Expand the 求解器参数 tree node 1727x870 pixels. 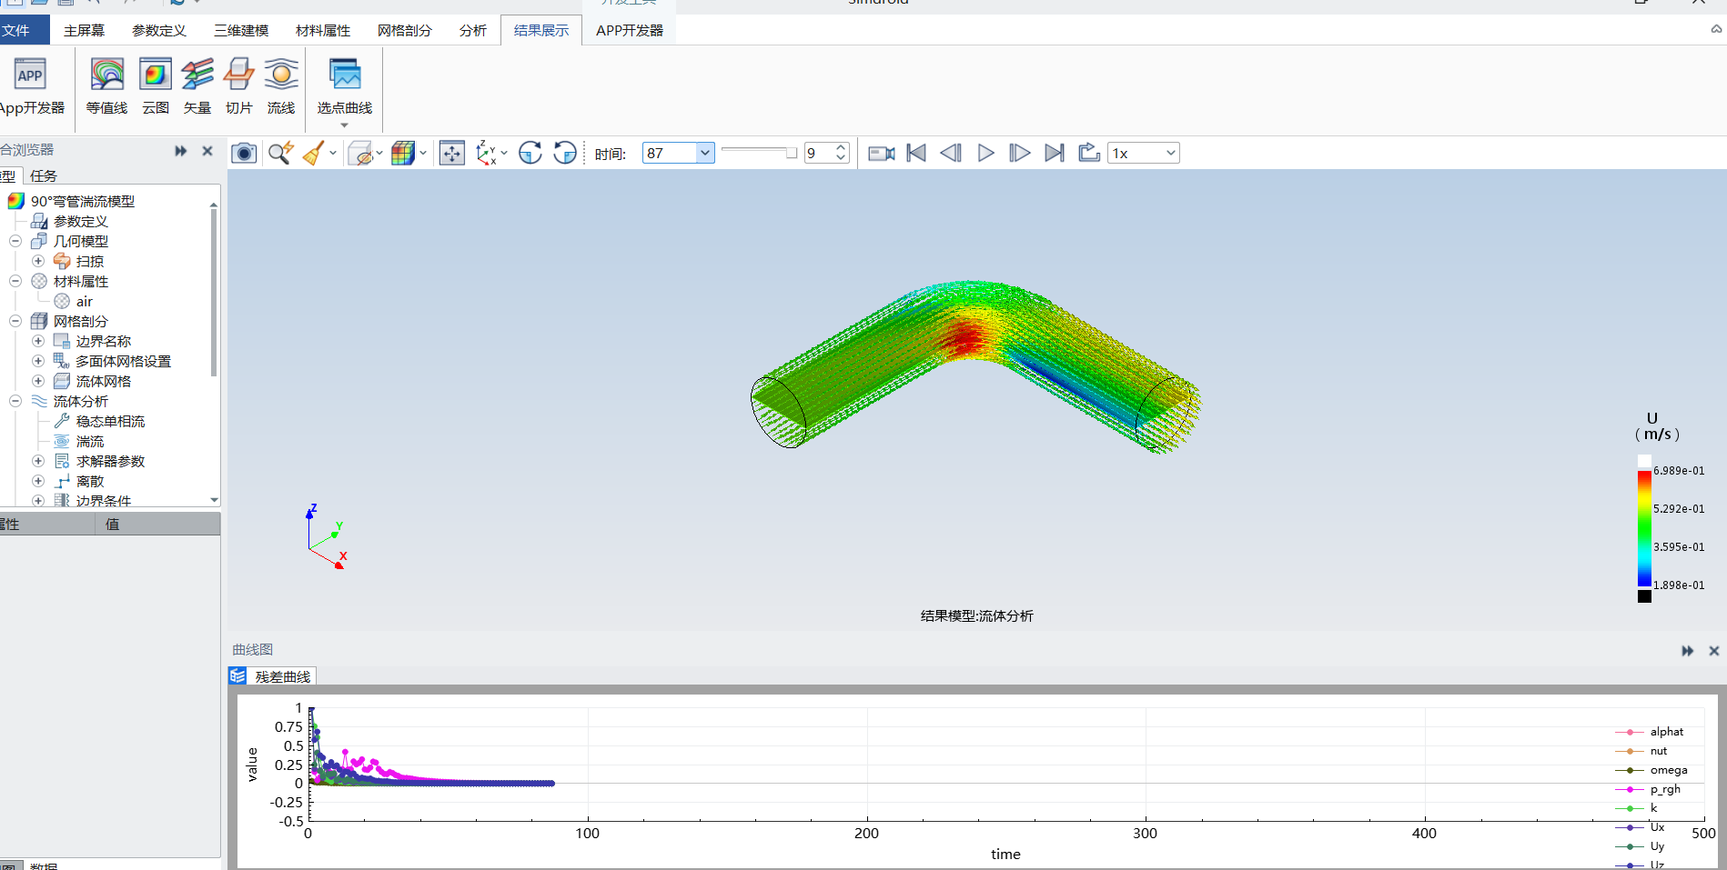pos(38,461)
